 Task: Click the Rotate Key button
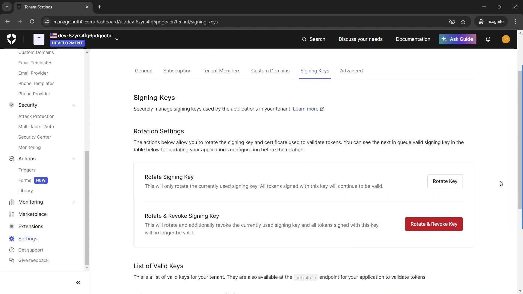pos(445,181)
